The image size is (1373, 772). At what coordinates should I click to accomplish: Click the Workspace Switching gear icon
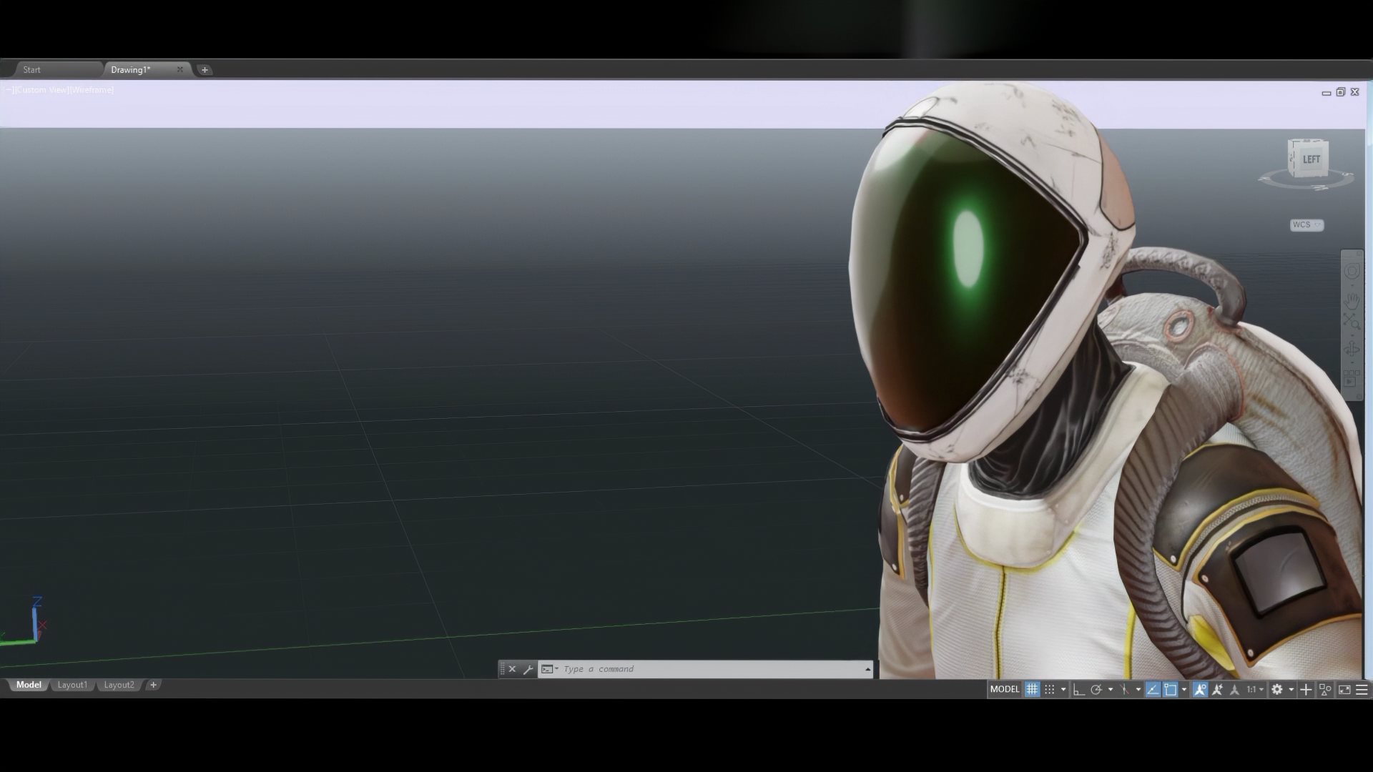tap(1277, 689)
